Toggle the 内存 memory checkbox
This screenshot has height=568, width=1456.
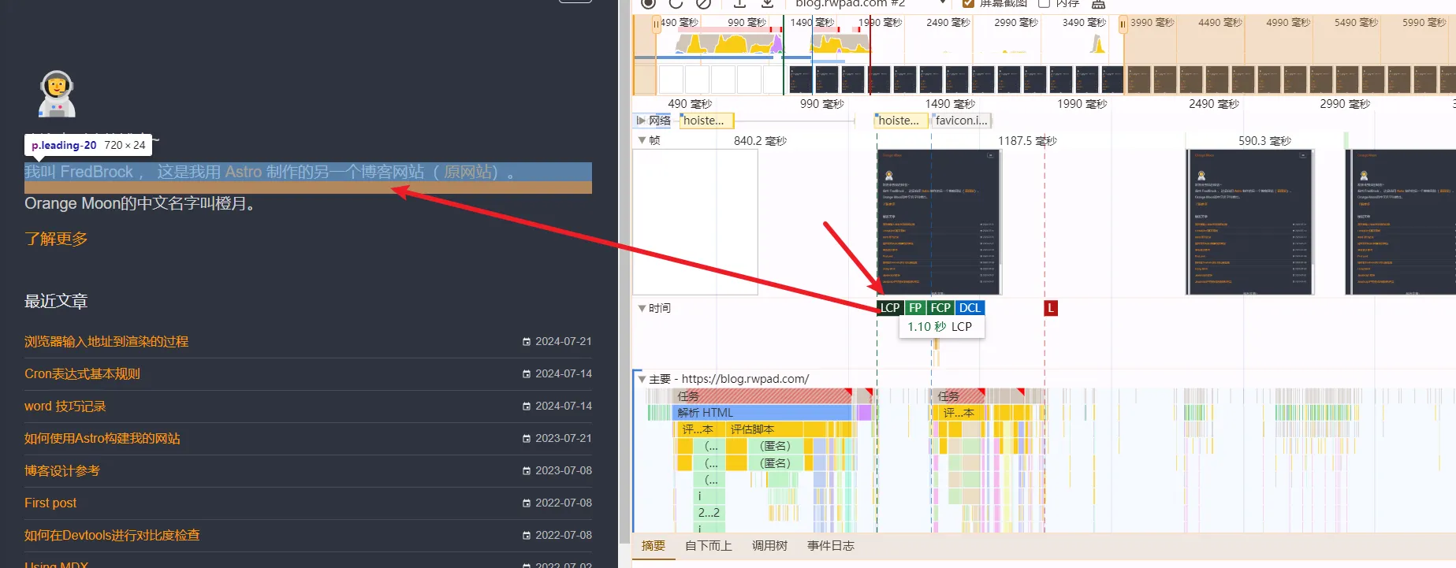click(1044, 3)
